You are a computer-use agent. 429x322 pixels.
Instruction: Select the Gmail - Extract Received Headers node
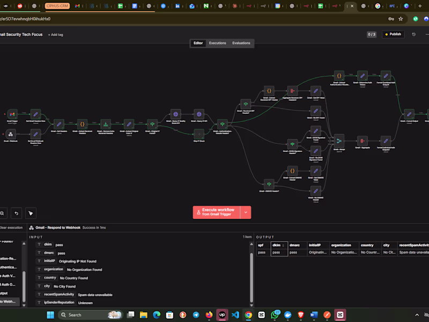point(82,124)
